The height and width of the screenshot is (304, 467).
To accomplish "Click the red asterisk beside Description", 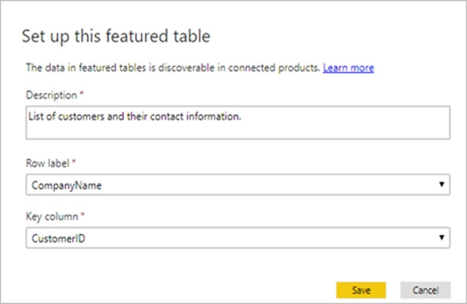I will 82,94.
